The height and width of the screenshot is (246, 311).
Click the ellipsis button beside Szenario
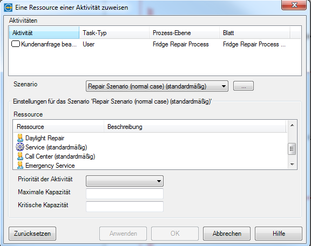[244, 86]
